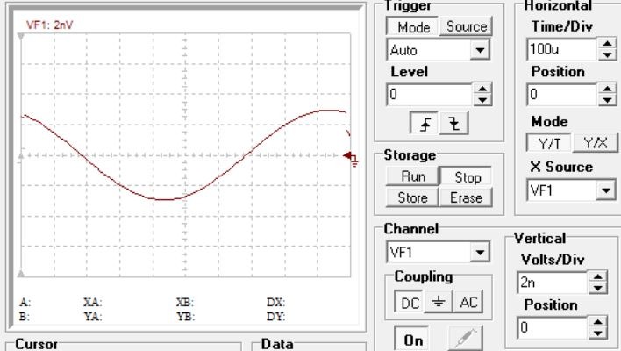Click the bottom-left graph marker triangle
The width and height of the screenshot is (621, 351).
[x=21, y=274]
